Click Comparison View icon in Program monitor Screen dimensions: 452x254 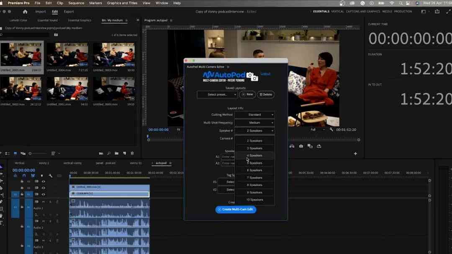(310, 146)
